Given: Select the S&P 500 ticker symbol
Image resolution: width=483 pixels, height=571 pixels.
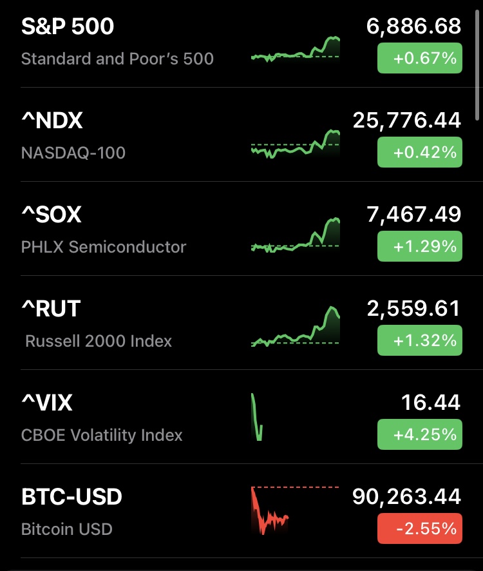Looking at the screenshot, I should coord(68,26).
